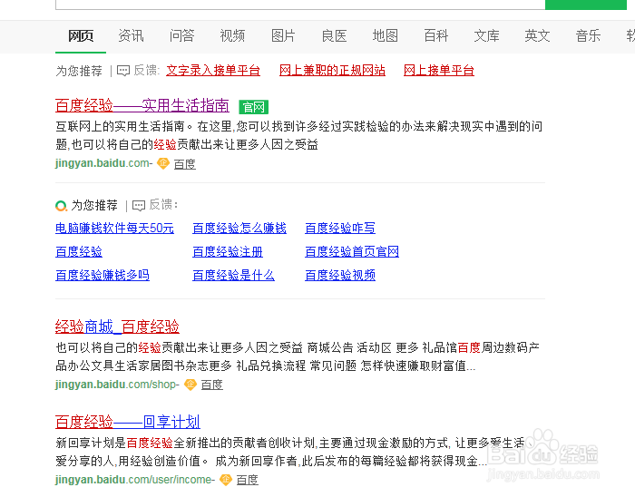Click the jingyan.baidu.com/user/income URL text
Viewport: 635px width, 497px height.
click(133, 480)
